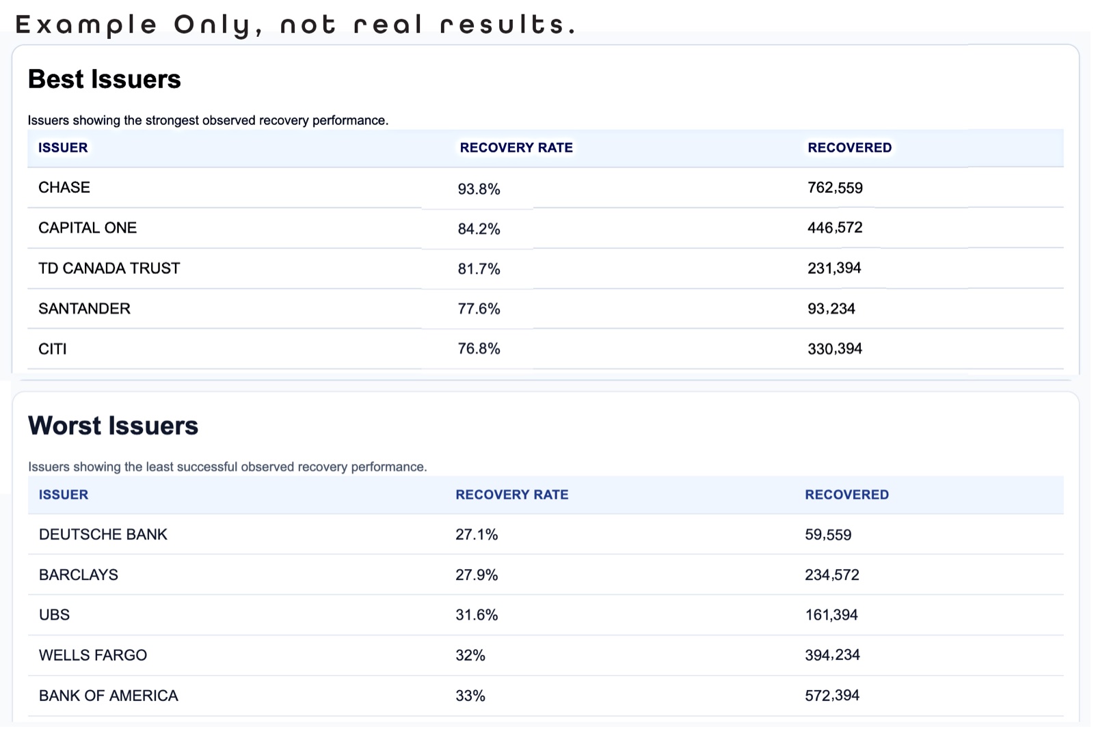Select the 27.9% recovery rate
1094x729 pixels.
tap(477, 575)
